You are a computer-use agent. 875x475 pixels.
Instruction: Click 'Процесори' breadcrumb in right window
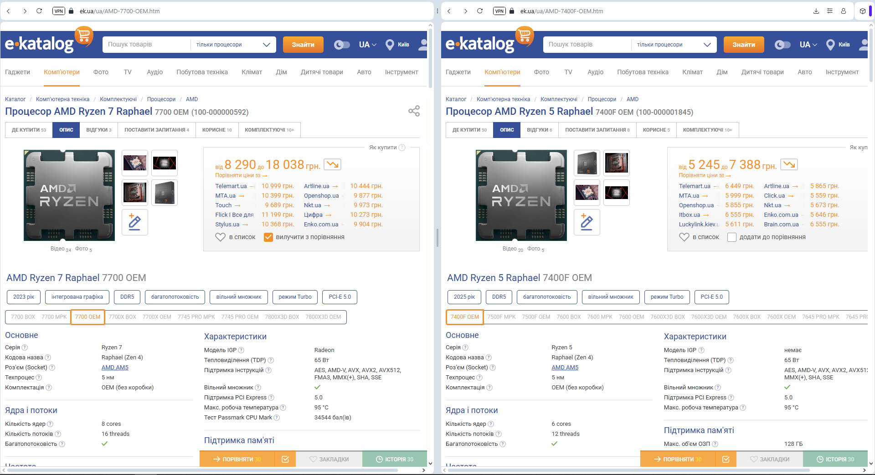602,99
